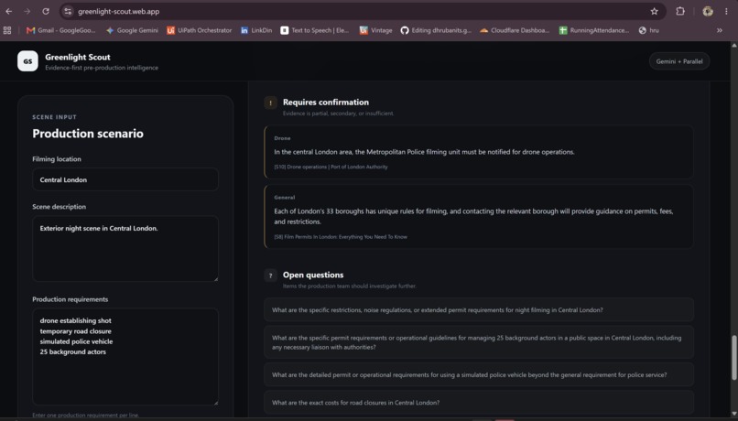Click the Greenlight Scout title text
Viewport: 738px width, 421px height.
[x=78, y=57]
